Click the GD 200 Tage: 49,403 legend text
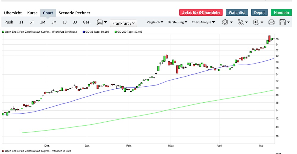 pos(130,32)
